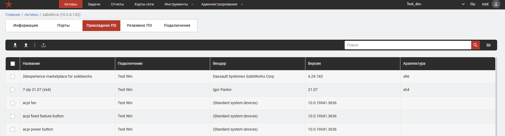Click the red star logo icon
The image size is (505, 136).
[9, 4]
